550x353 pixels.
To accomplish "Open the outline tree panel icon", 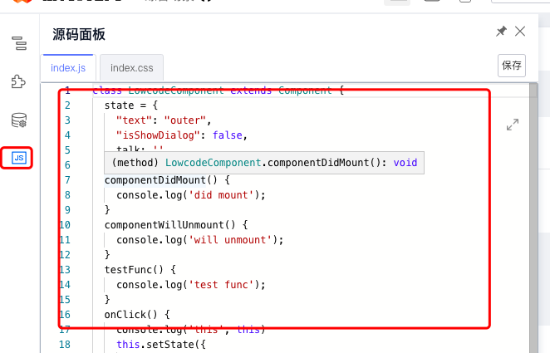I will coord(19,43).
